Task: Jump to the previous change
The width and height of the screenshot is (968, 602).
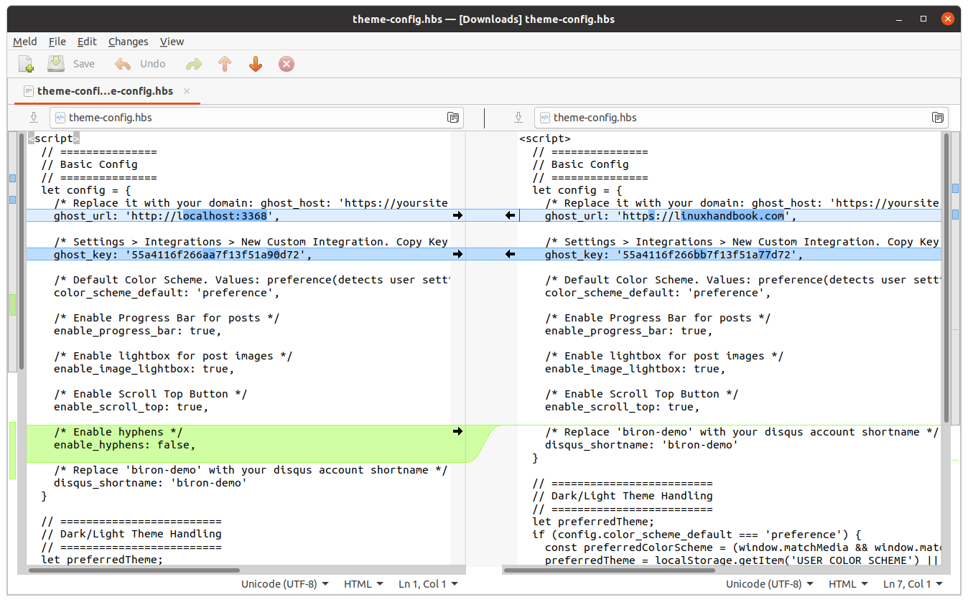Action: coord(224,64)
